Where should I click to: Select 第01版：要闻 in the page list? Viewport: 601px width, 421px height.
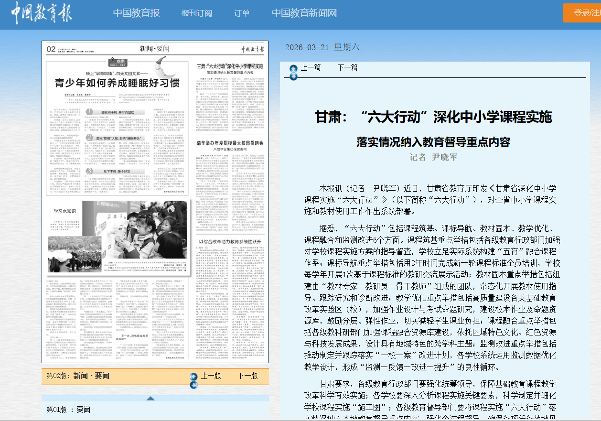(68, 410)
